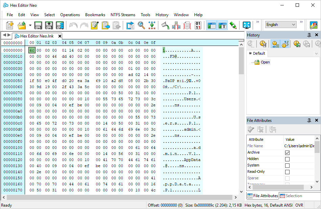Image resolution: width=321 pixels, height=209 pixels.
Task: Click the Paste clipboard icon with blue arrow
Action: click(x=106, y=25)
